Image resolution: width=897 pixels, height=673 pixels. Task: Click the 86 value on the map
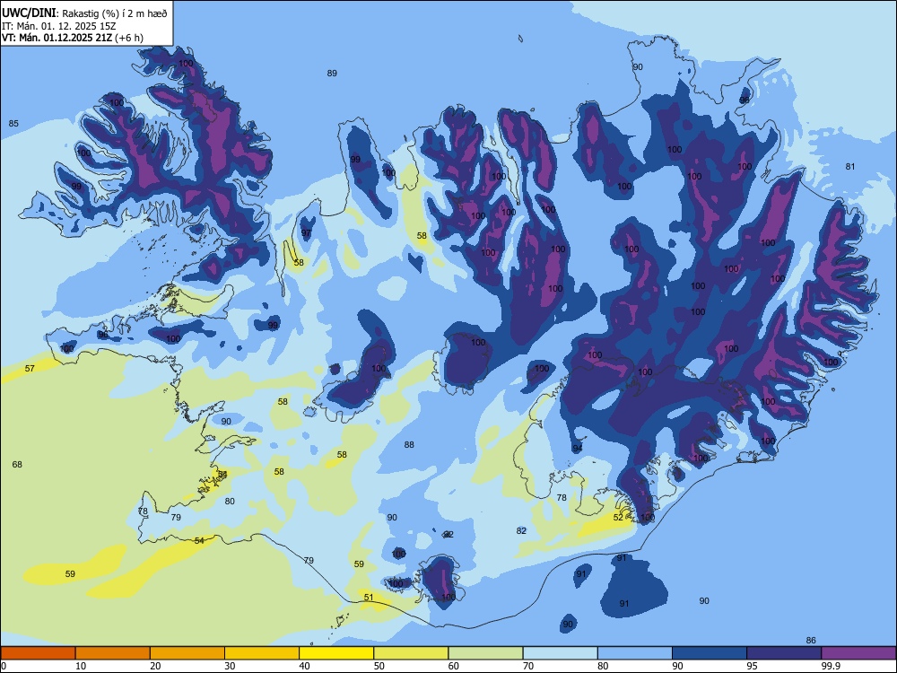coord(811,641)
